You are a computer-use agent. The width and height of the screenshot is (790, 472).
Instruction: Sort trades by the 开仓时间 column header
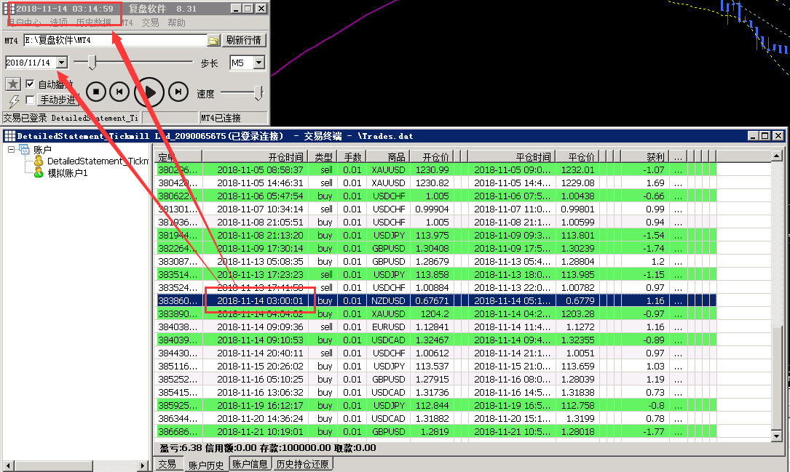pyautogui.click(x=256, y=157)
